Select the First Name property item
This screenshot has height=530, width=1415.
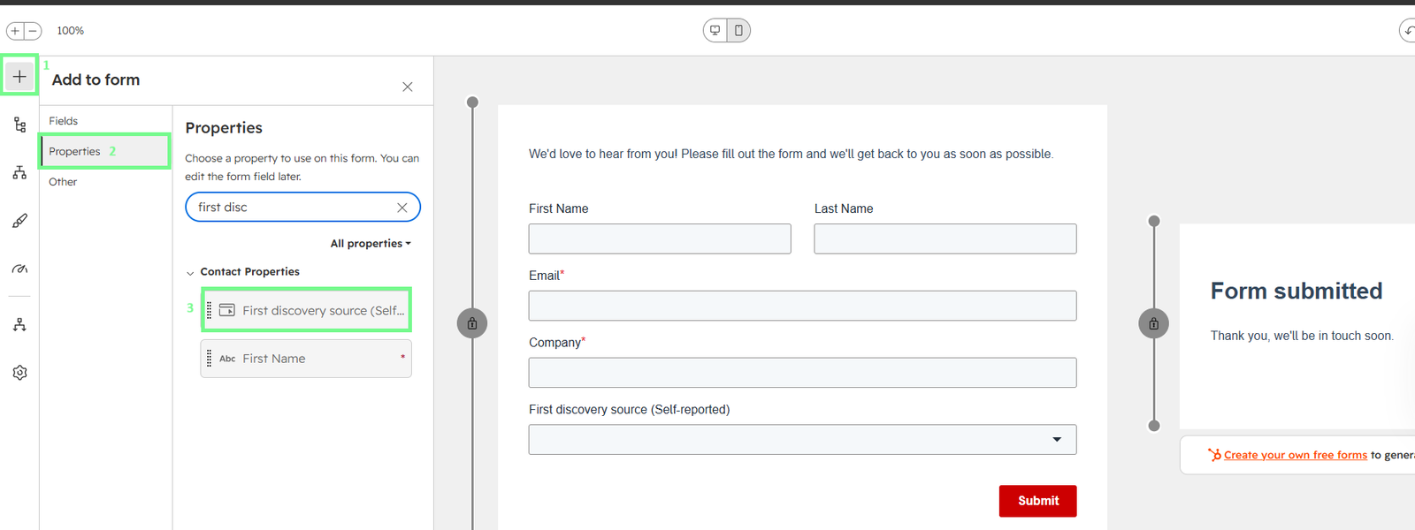coord(306,359)
